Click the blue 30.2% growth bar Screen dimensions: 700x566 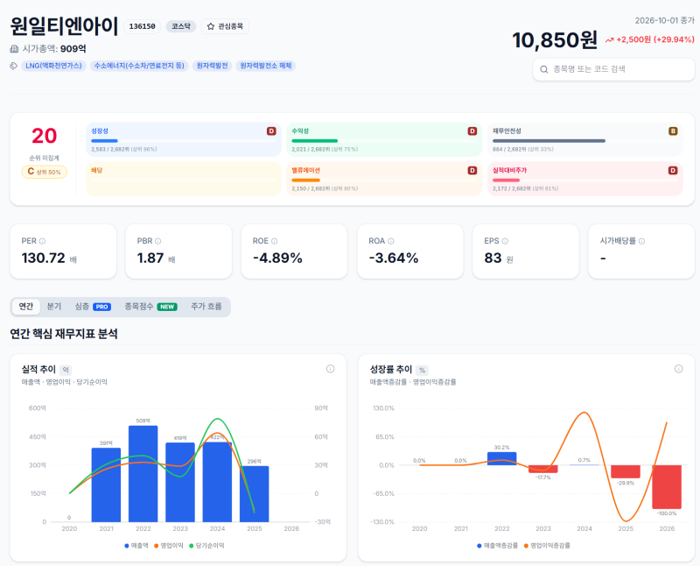[x=501, y=459]
